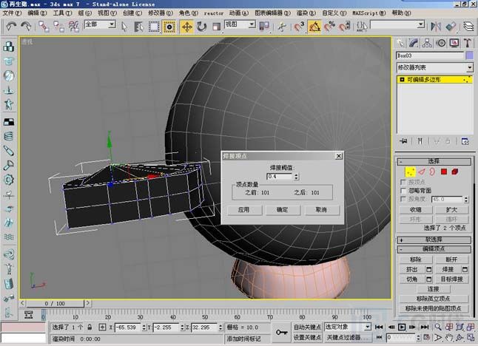
Task: Activate the Select and Scale tool
Action: [x=216, y=27]
